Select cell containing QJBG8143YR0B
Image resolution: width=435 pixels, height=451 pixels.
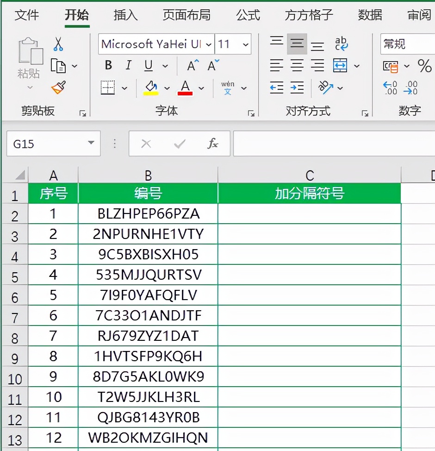[x=148, y=417]
